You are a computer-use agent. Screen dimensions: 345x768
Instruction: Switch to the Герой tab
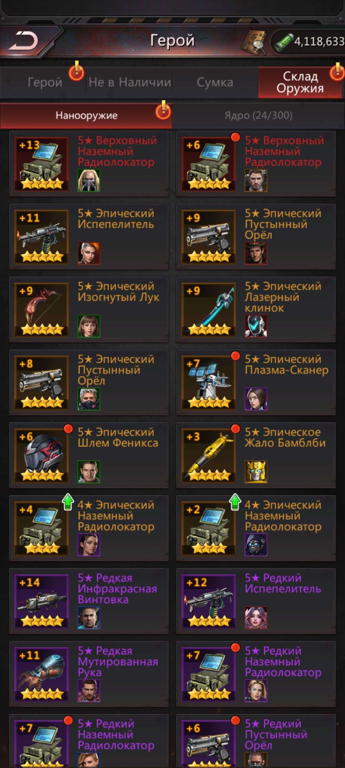(x=45, y=83)
